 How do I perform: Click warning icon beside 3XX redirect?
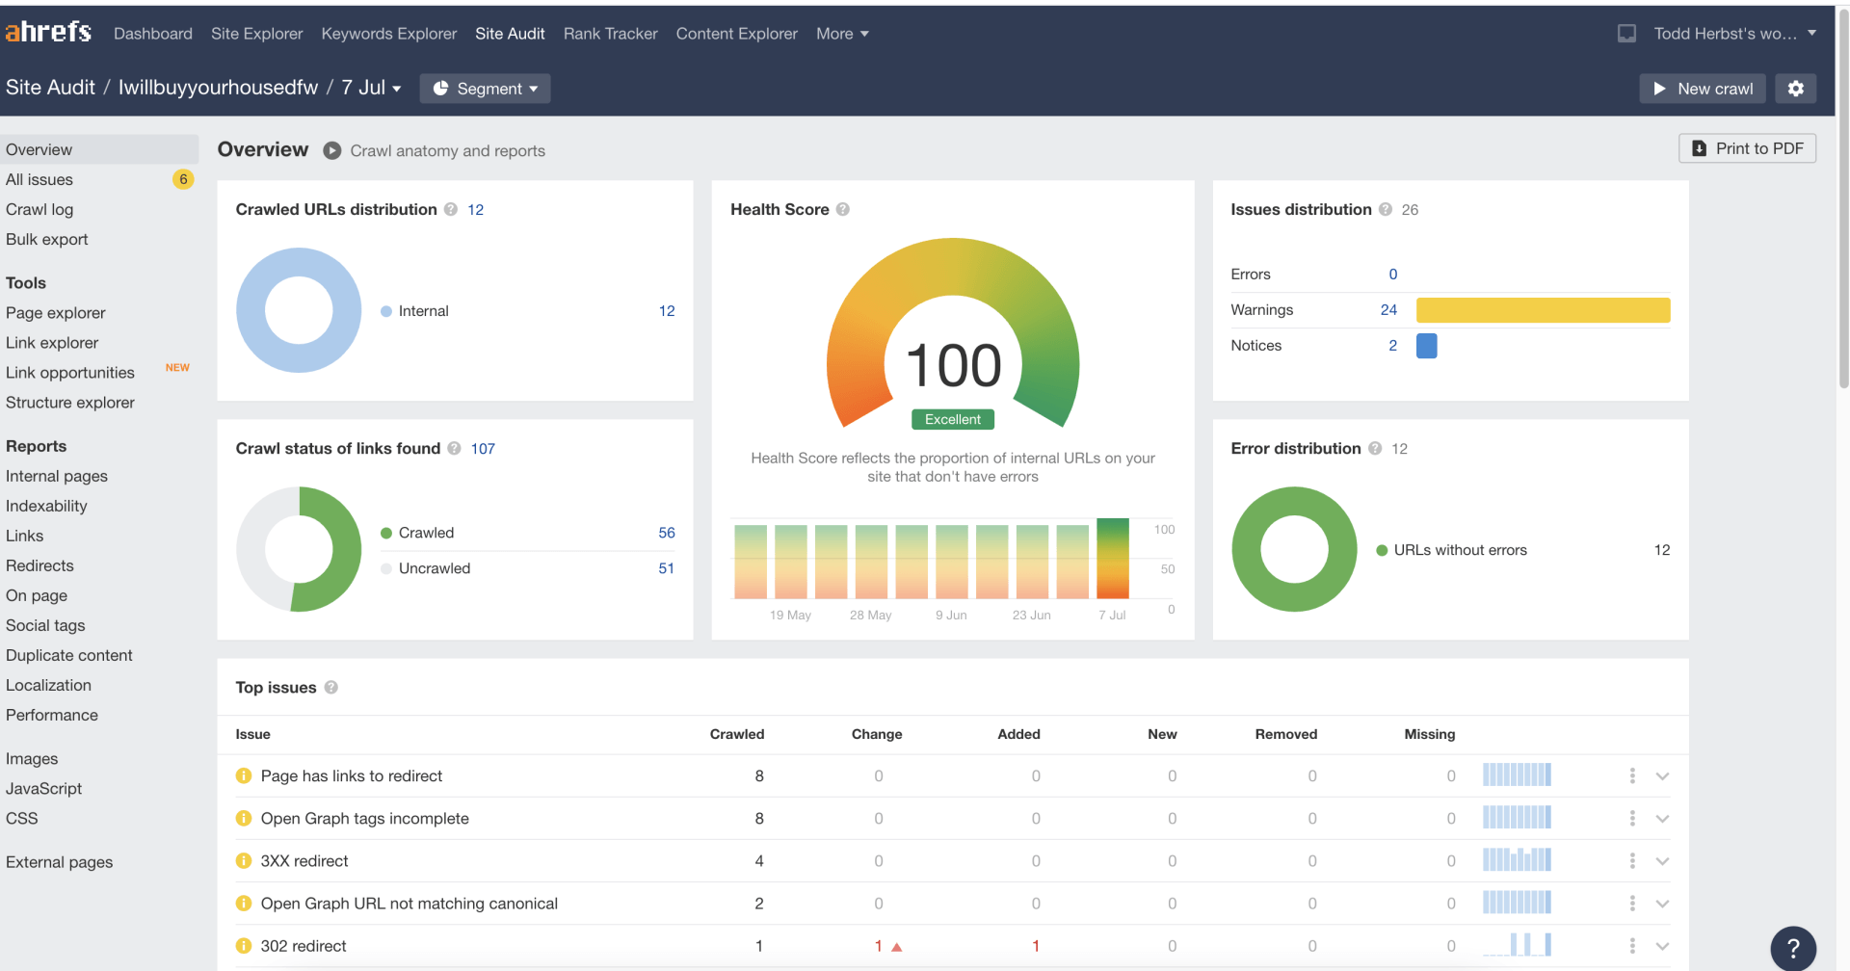244,860
